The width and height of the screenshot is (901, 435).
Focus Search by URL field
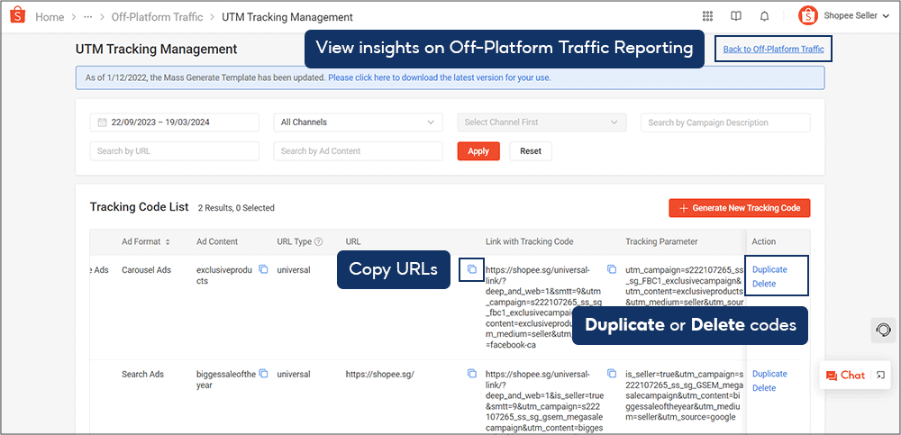coord(174,151)
